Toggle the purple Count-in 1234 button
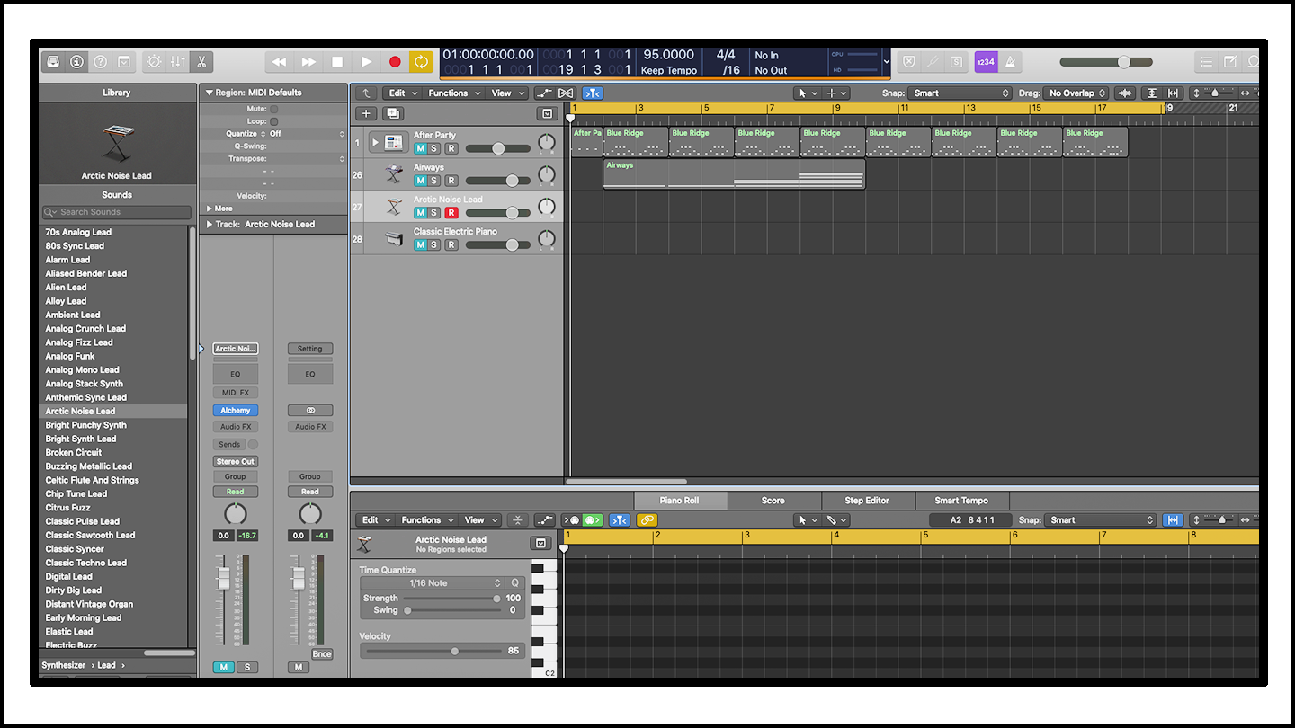This screenshot has height=728, width=1295. (x=986, y=62)
